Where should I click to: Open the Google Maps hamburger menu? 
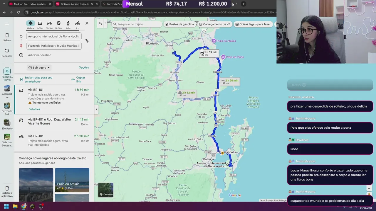(x=7, y=24)
